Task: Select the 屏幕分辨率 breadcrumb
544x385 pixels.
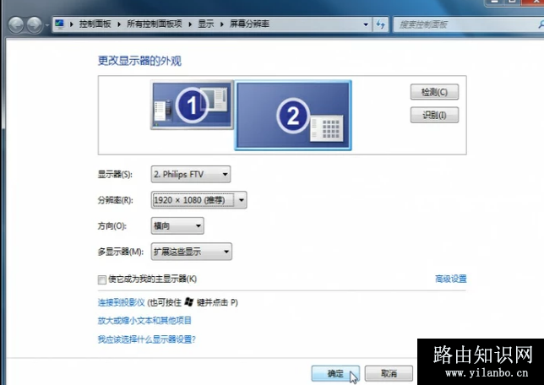Action: tap(249, 24)
